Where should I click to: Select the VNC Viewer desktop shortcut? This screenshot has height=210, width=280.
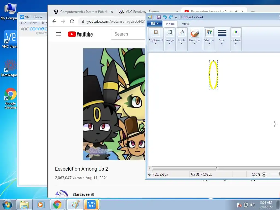click(x=10, y=39)
